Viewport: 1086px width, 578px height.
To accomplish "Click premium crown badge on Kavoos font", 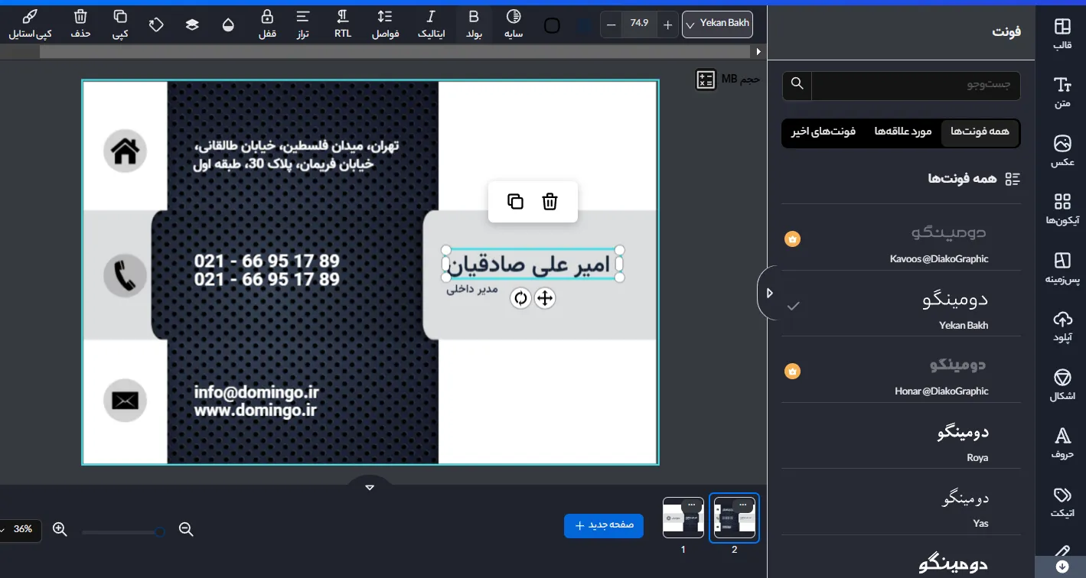I will pyautogui.click(x=793, y=239).
